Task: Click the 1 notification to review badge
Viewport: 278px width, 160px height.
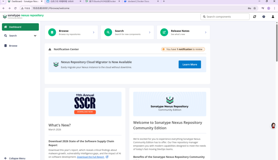Action: [x=183, y=49]
